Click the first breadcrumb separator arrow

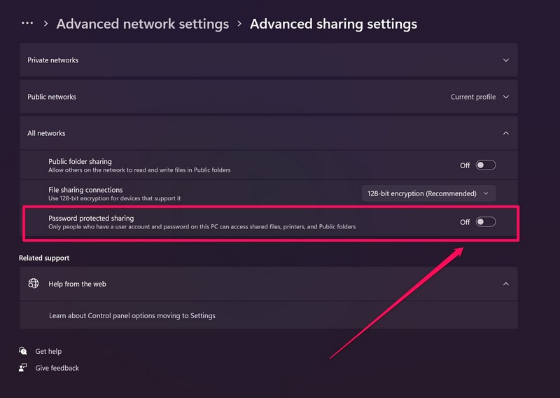click(x=46, y=24)
